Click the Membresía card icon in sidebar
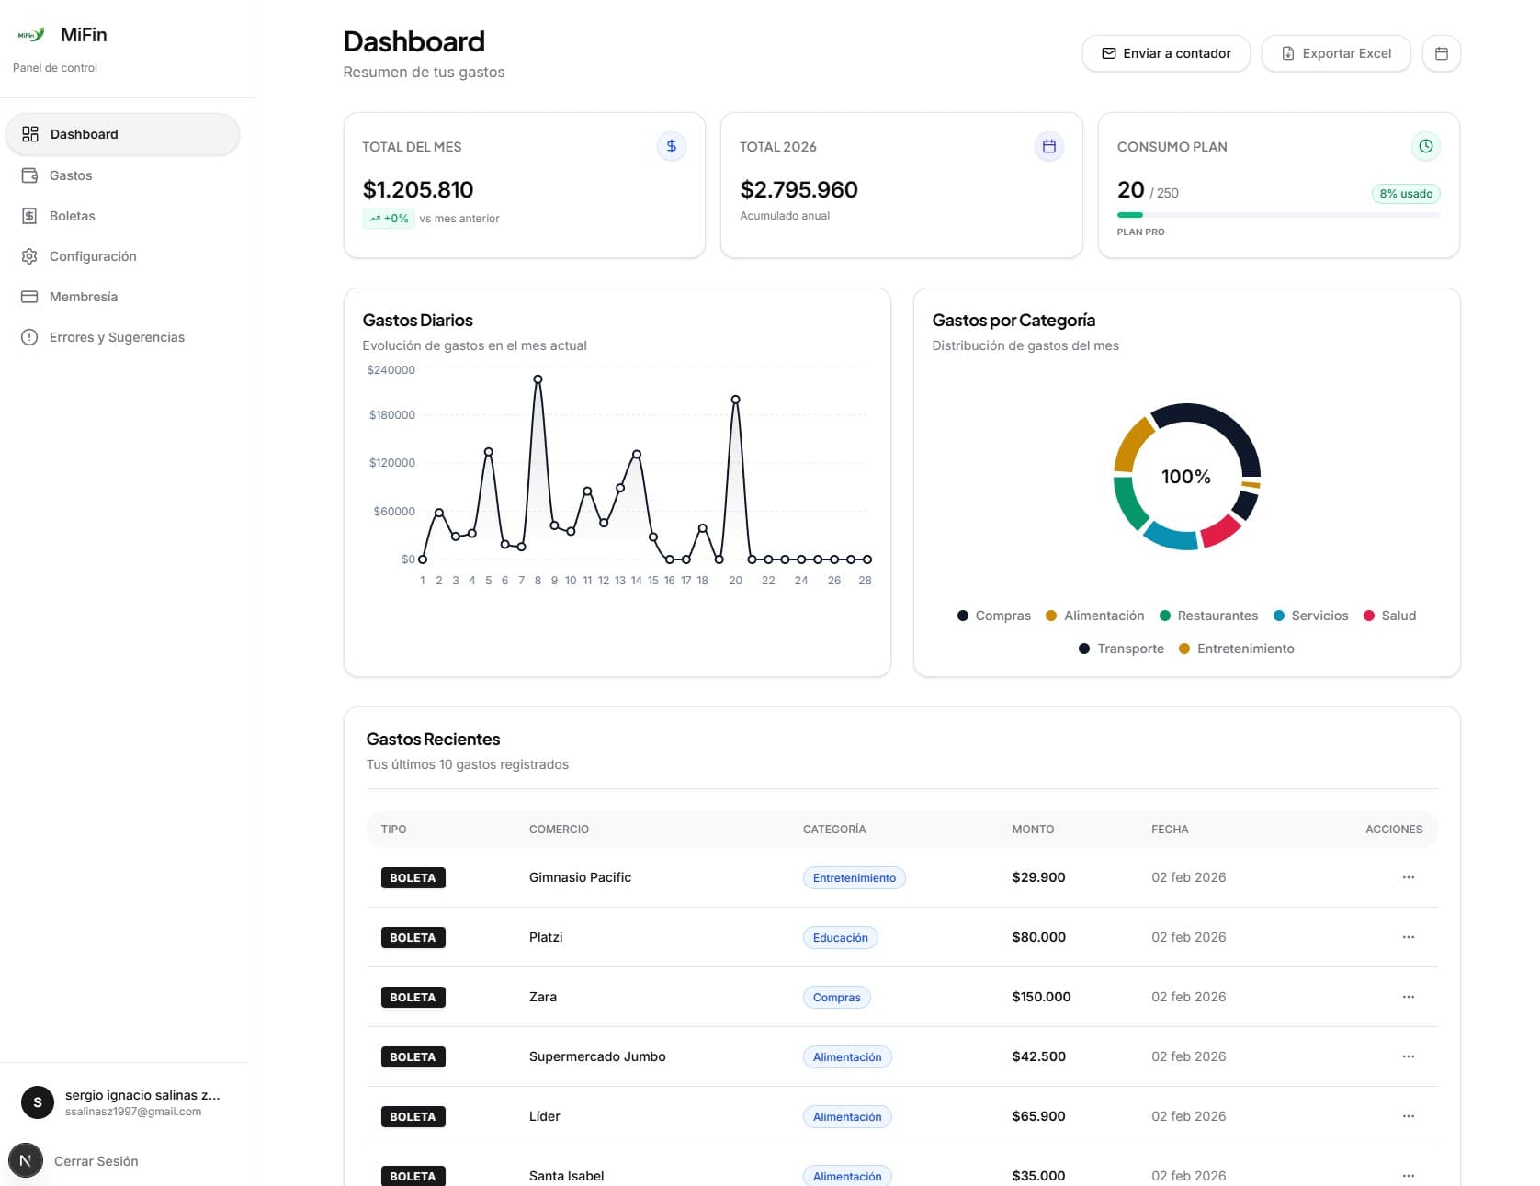This screenshot has width=1540, height=1186. (x=28, y=296)
